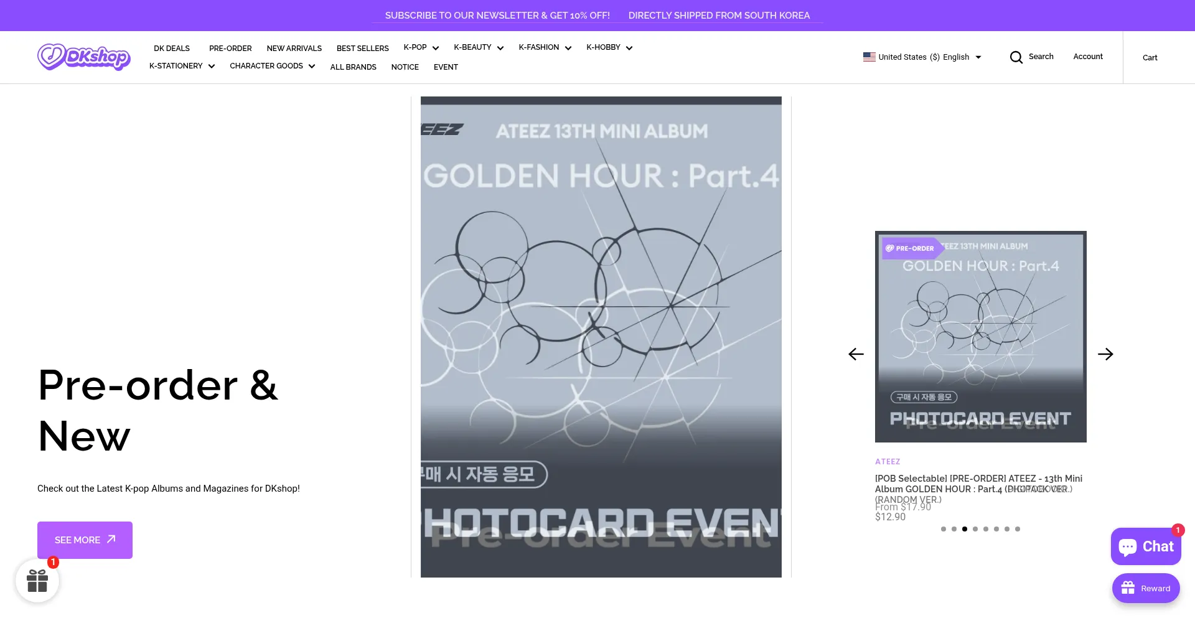Click the 'Check out the Latest K-pop Albums' text

[169, 489]
